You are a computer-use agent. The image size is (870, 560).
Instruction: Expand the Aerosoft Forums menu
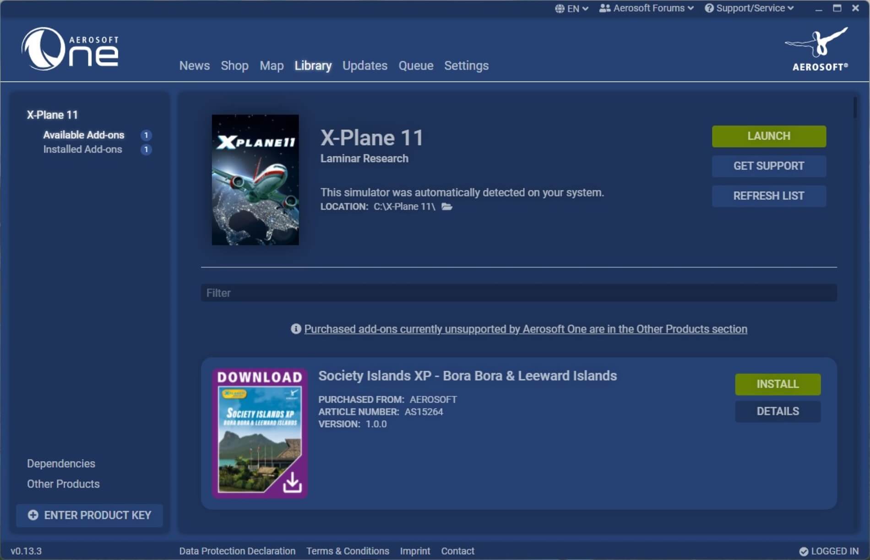646,8
